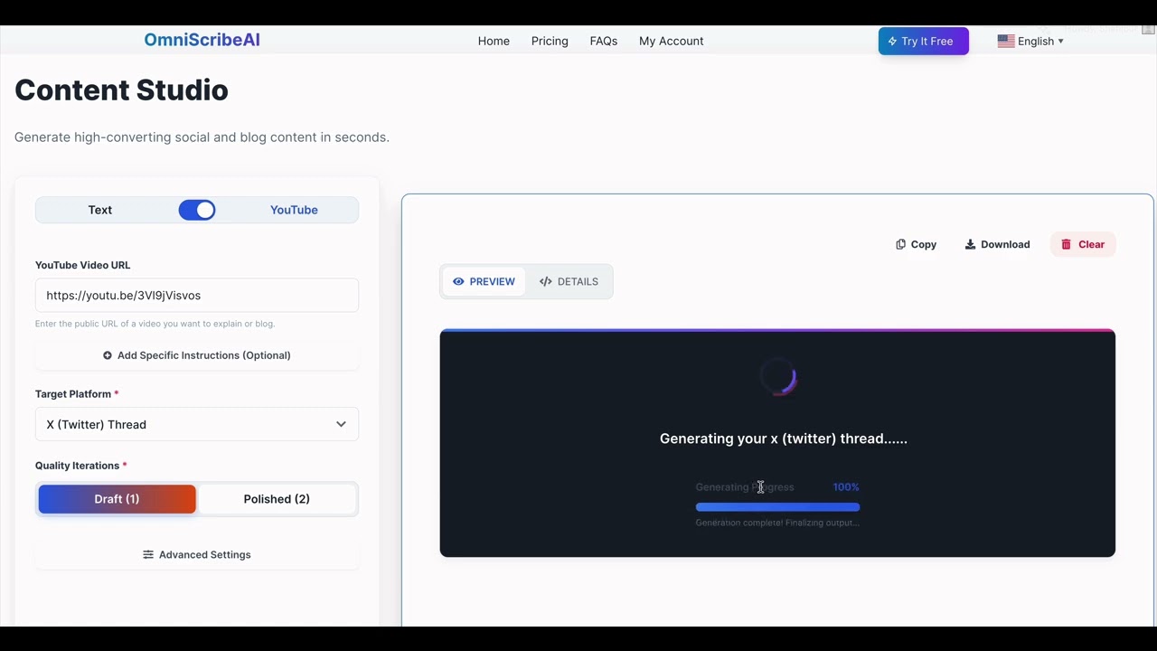Viewport: 1157px width, 651px height.
Task: Expand Add Specific Instructions (Optional)
Action: tap(197, 355)
